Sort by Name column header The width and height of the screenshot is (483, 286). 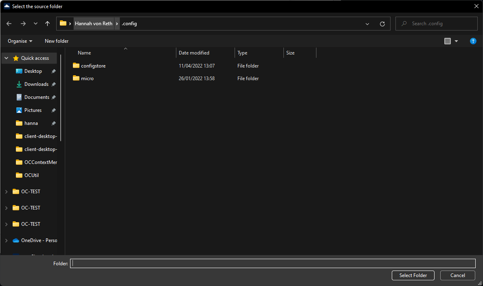84,53
